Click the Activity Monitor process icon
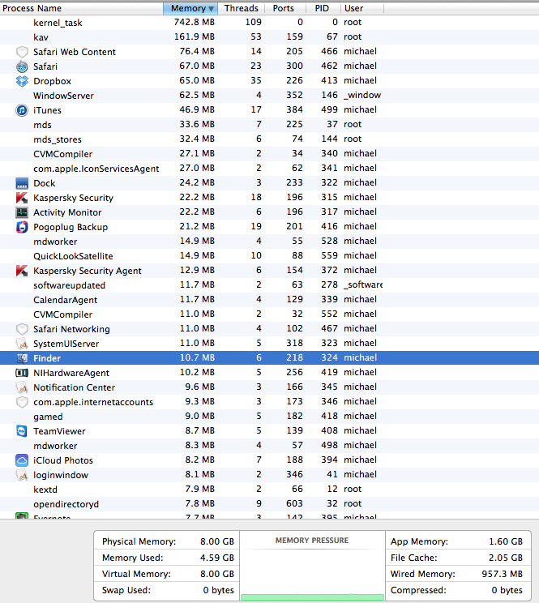 [x=22, y=212]
